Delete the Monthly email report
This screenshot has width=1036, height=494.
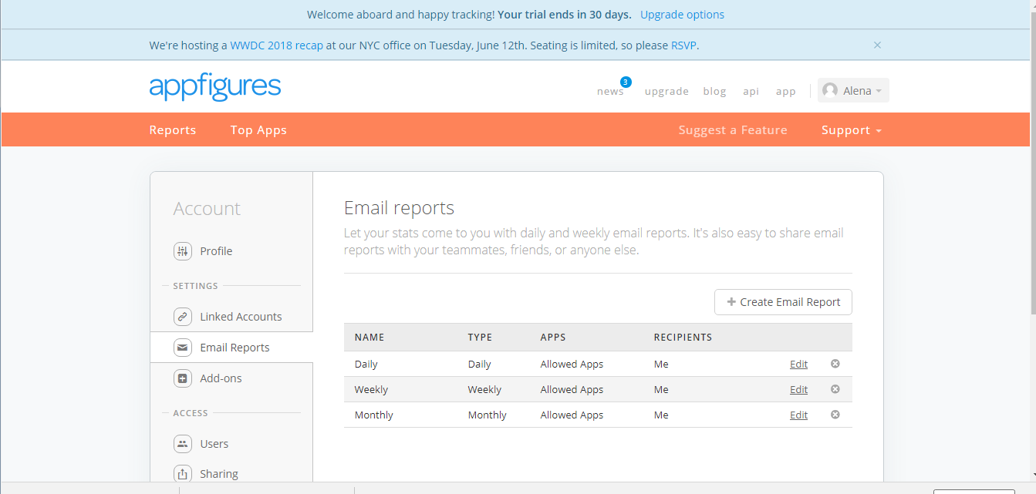pos(835,415)
